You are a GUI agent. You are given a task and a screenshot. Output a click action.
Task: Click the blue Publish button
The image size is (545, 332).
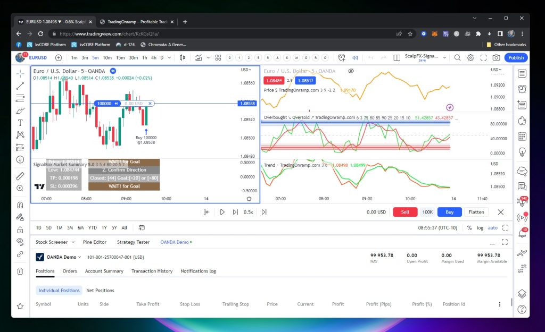coord(516,57)
